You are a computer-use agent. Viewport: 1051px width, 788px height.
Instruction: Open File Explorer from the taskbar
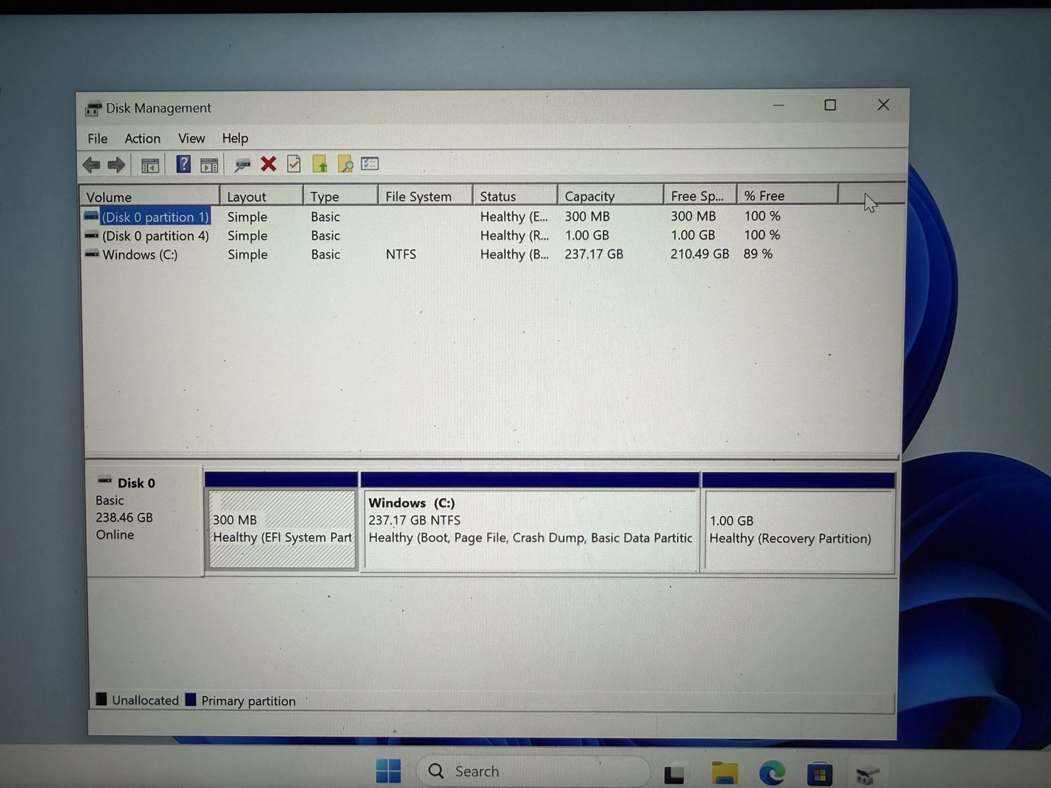[725, 773]
